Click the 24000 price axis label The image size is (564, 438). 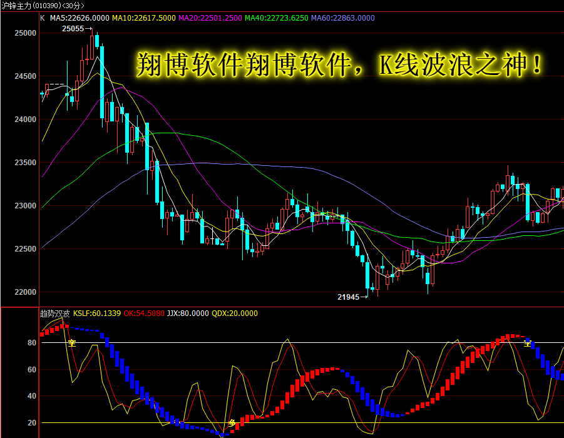click(x=25, y=120)
